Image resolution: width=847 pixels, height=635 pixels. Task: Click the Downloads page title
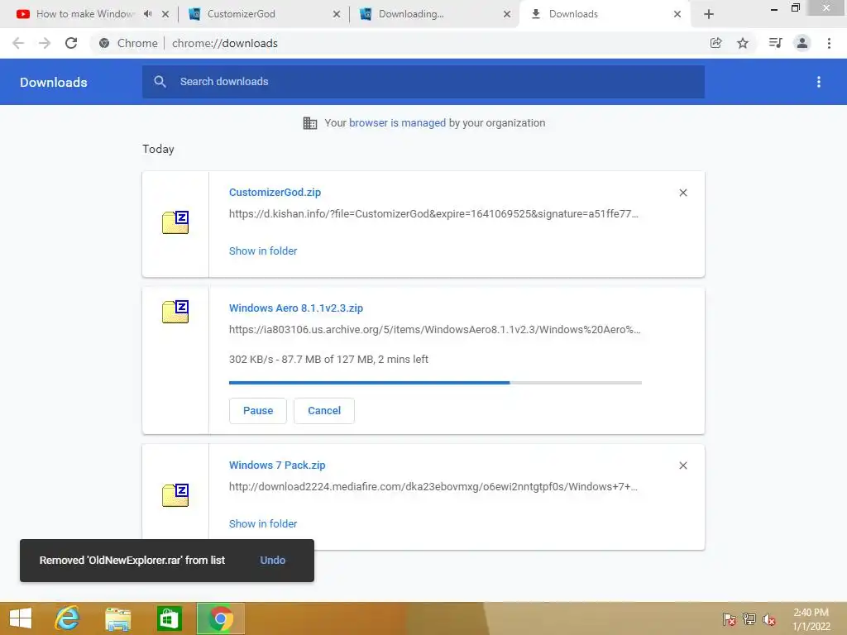click(x=54, y=82)
